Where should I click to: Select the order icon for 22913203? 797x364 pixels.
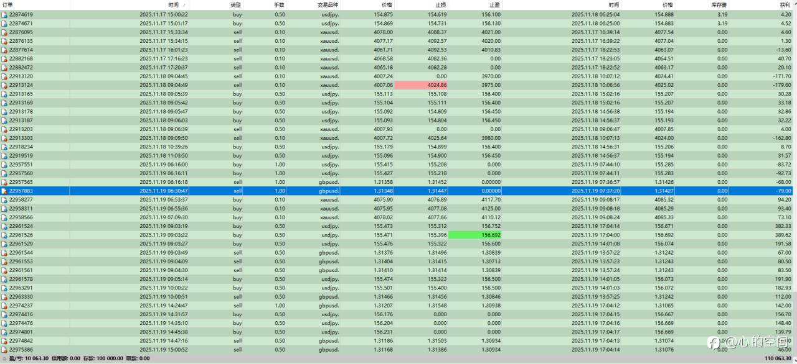pos(4,129)
